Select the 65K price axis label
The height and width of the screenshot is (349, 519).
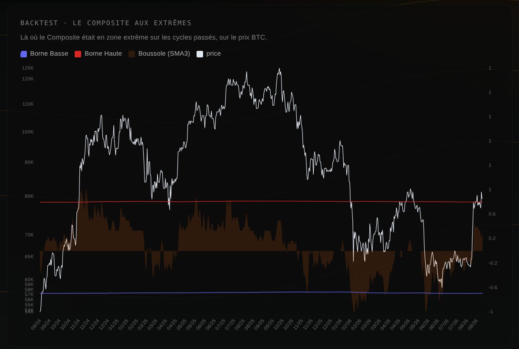pos(29,256)
